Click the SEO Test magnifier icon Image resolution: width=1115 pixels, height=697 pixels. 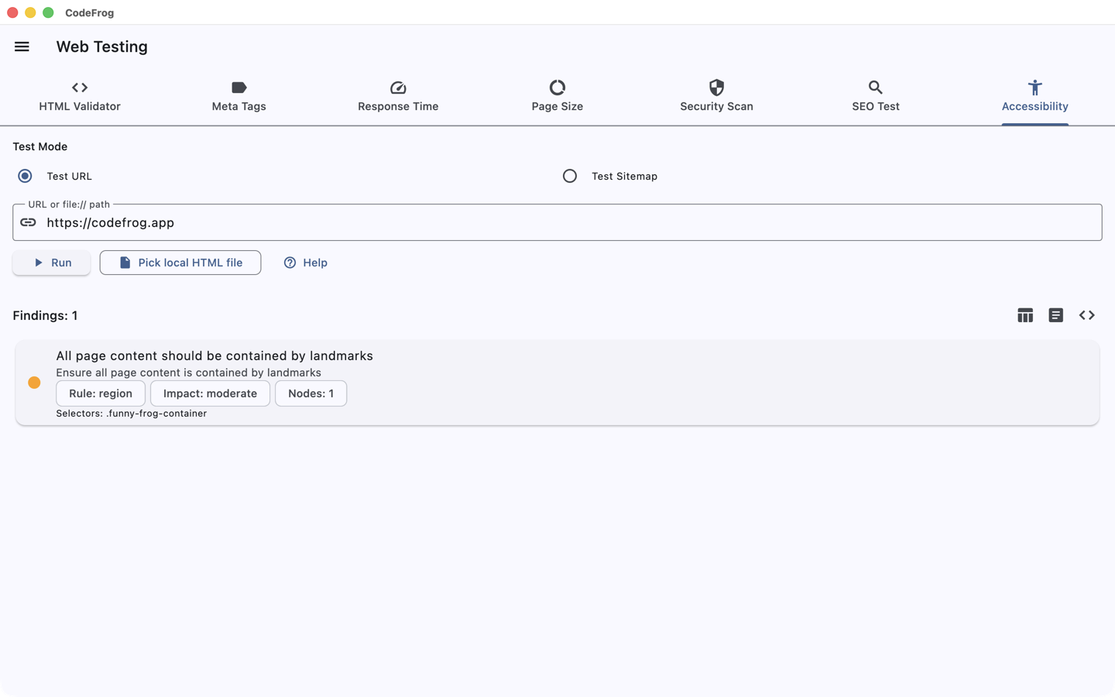tap(876, 88)
